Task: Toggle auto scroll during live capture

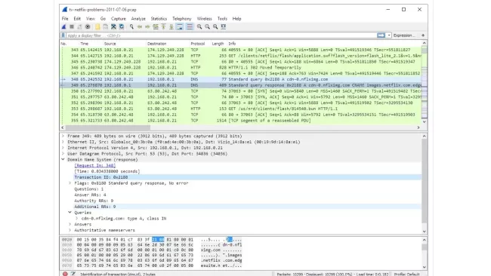Action: (180, 27)
